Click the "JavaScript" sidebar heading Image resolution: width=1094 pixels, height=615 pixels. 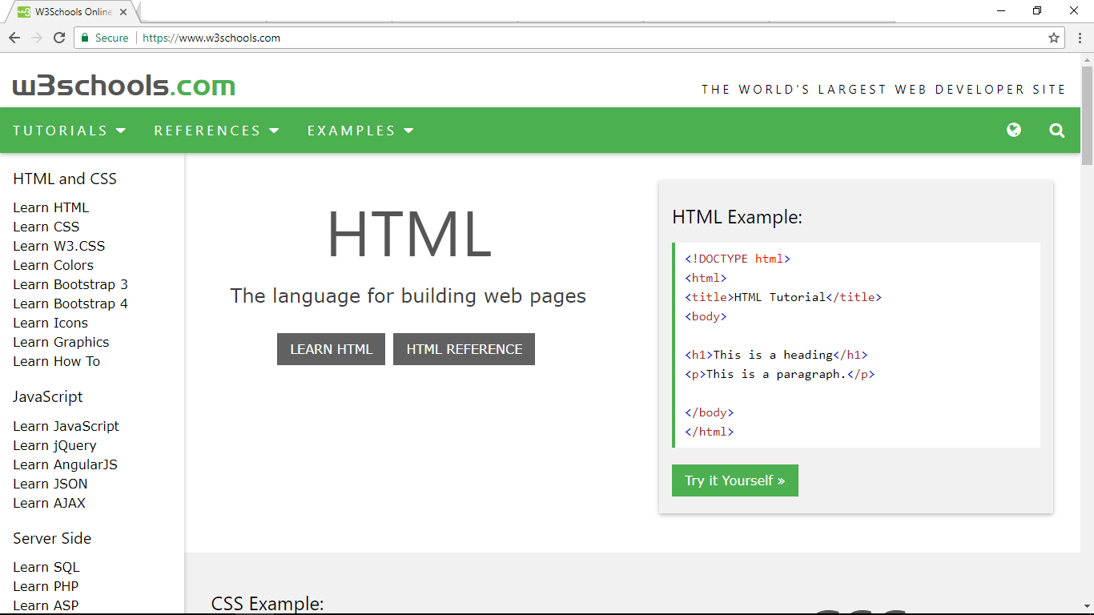click(x=48, y=396)
